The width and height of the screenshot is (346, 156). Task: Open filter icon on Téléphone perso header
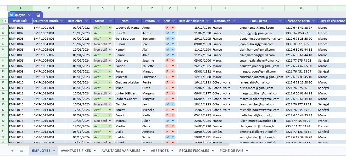[313, 21]
